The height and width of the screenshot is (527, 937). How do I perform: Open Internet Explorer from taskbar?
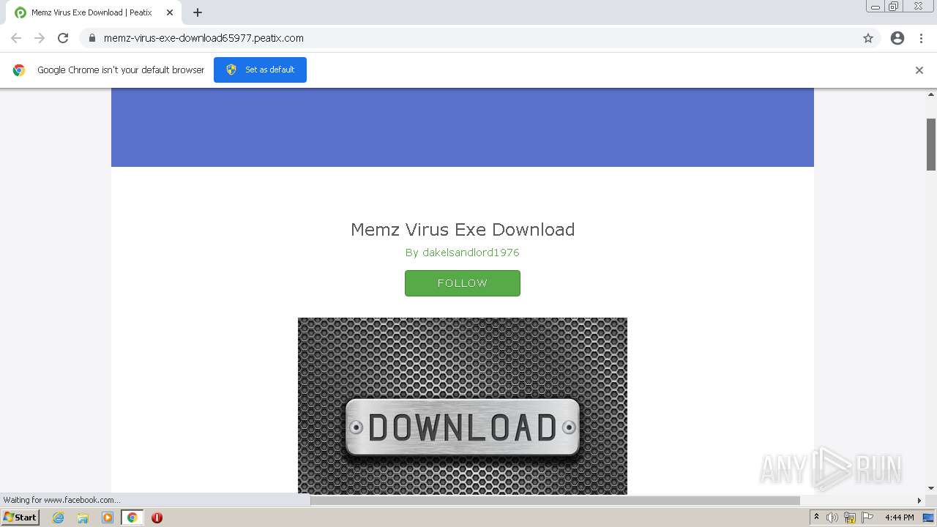pos(59,517)
